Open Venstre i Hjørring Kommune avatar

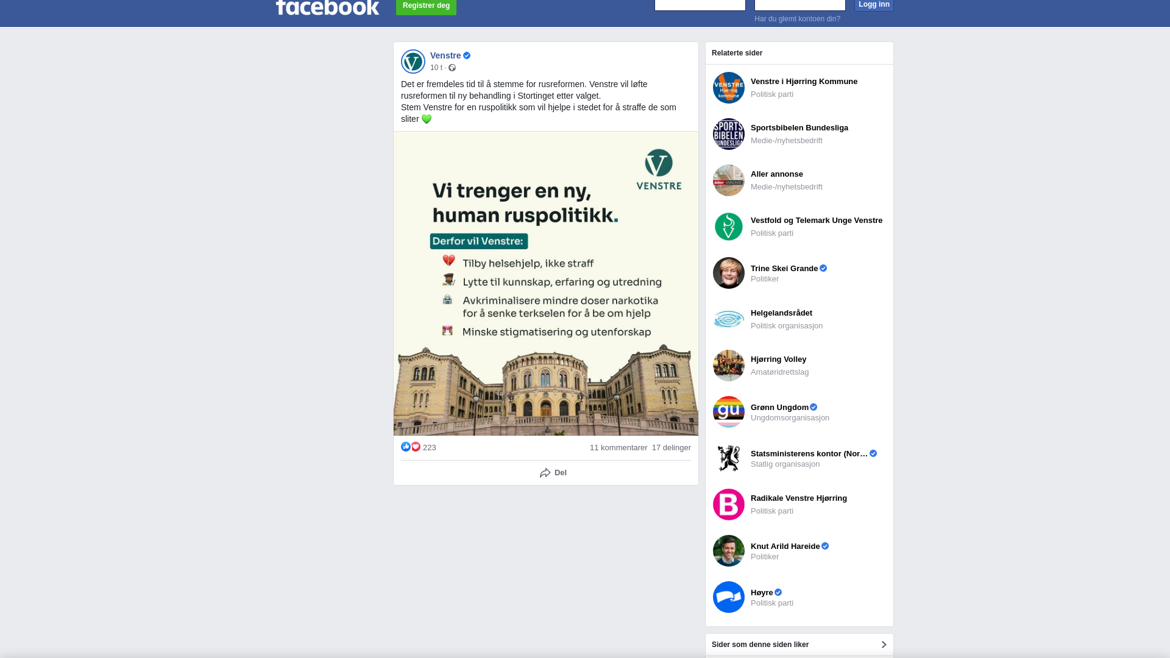click(x=729, y=88)
